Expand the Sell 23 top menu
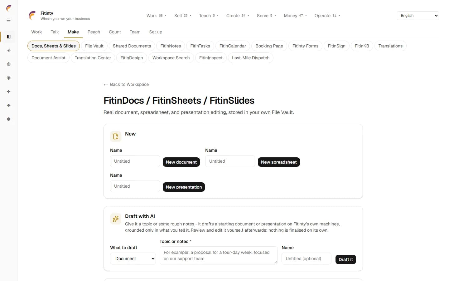 183,16
